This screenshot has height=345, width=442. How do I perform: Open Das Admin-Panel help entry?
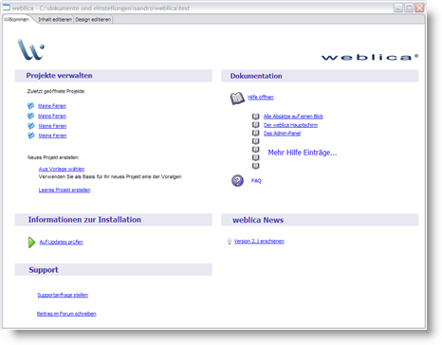282,134
